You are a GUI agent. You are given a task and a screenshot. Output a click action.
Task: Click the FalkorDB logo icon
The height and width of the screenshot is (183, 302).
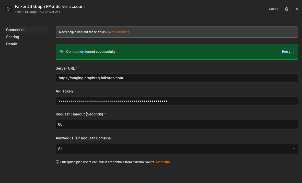click(x=8, y=9)
